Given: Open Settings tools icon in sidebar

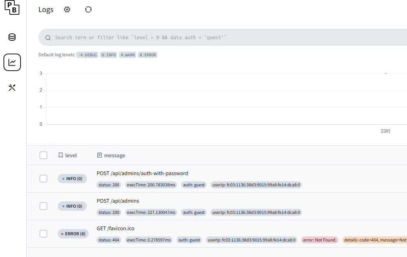Looking at the screenshot, I should coord(12,88).
